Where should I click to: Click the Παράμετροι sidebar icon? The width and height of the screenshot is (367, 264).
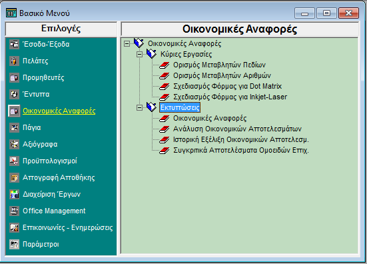click(x=14, y=244)
